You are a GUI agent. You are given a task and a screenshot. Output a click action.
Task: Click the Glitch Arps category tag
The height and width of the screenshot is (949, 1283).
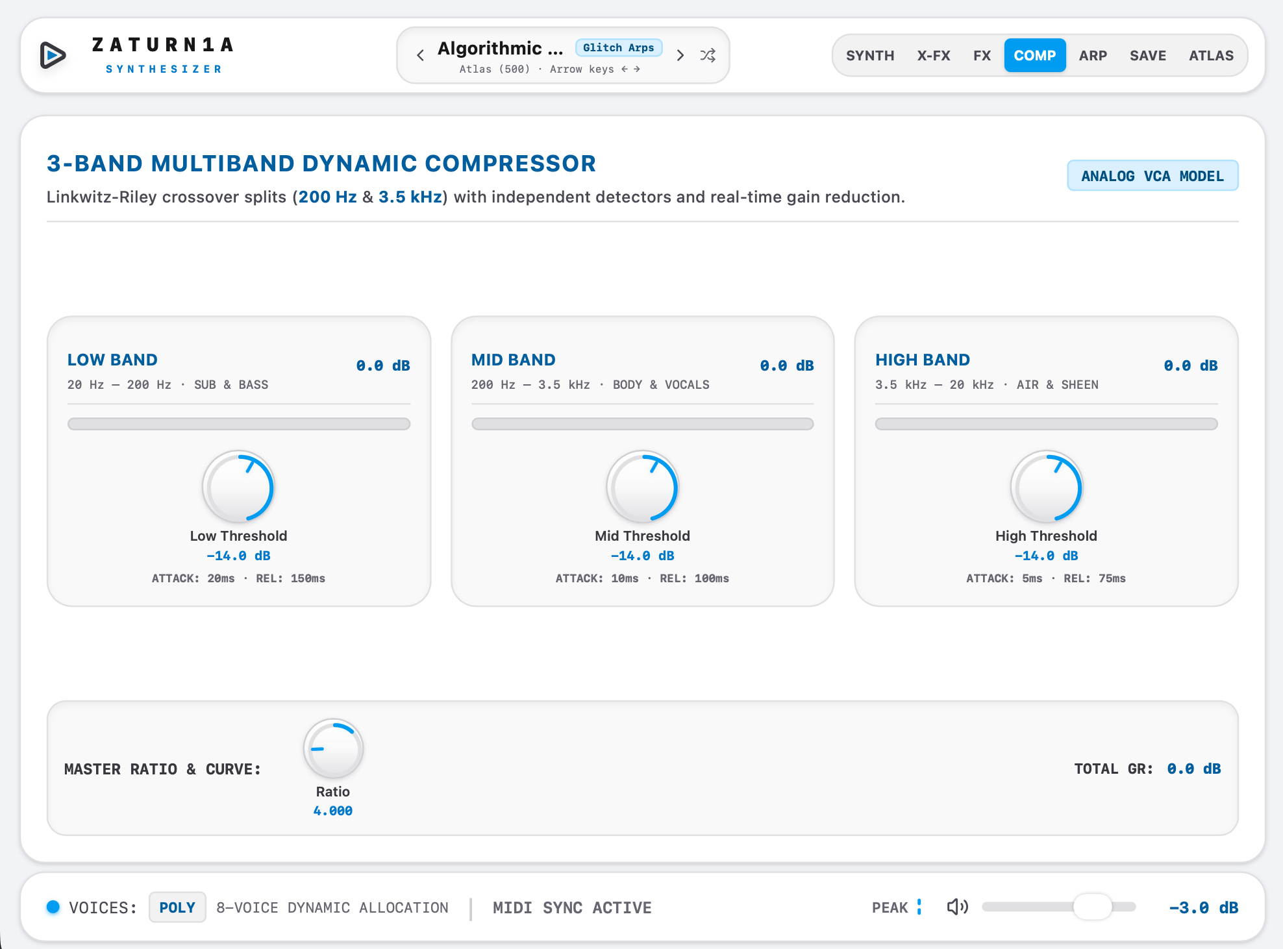coord(619,47)
